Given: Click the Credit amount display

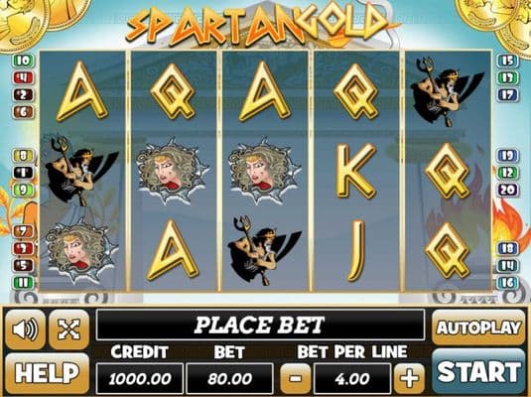Looking at the screenshot, I should click(x=140, y=379).
